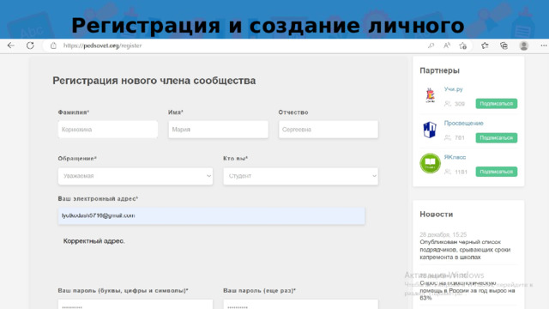Click the subscribers icon next to 781
Viewport: 549px width, 309px height.
pyautogui.click(x=448, y=137)
